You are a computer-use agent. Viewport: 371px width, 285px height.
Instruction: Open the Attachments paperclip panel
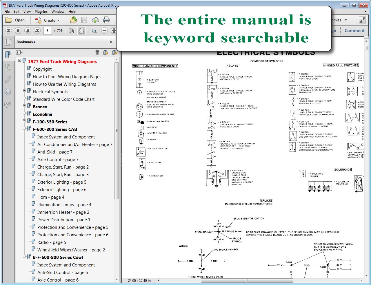pos(8,80)
